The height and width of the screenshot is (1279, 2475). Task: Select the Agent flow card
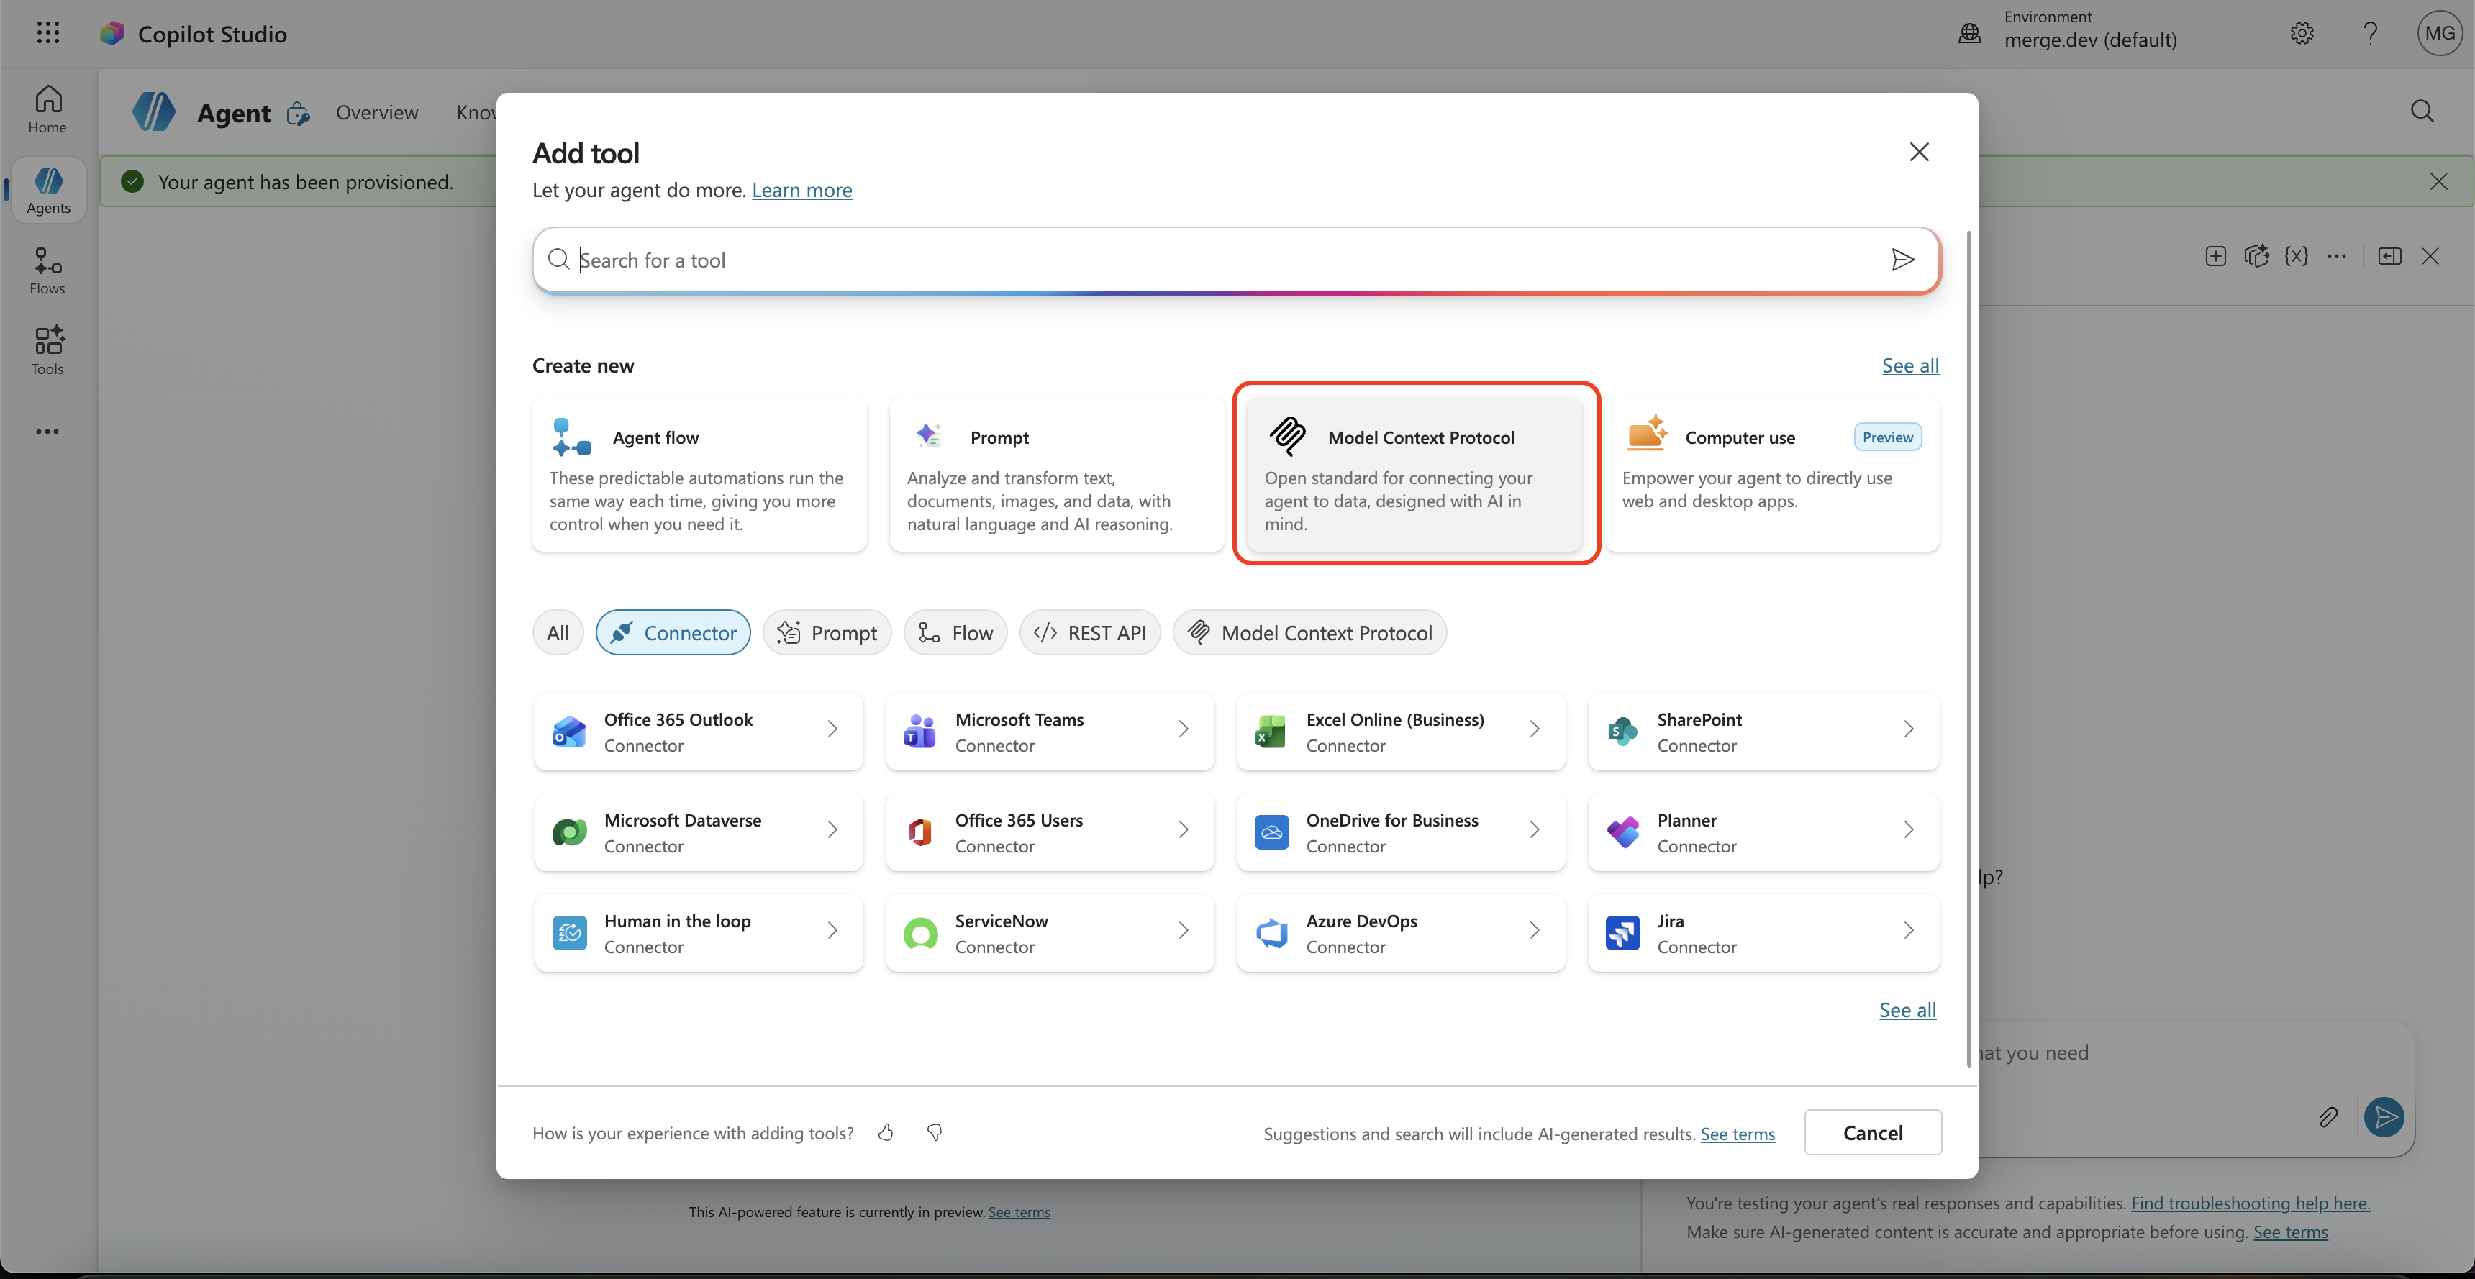(x=699, y=474)
